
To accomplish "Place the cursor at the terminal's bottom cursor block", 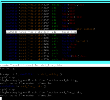I will tap(1, 98).
